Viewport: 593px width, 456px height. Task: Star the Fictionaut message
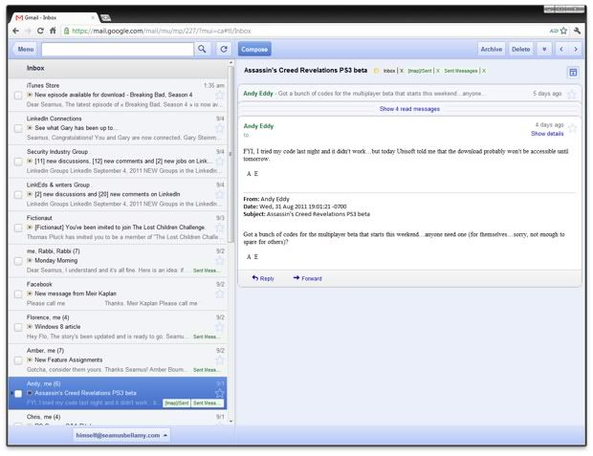pos(219,228)
